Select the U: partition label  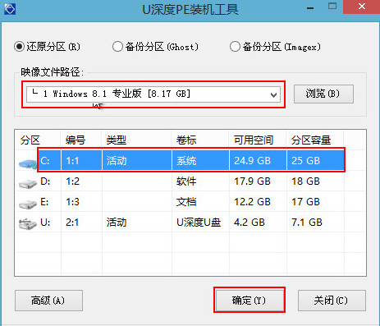(x=45, y=223)
